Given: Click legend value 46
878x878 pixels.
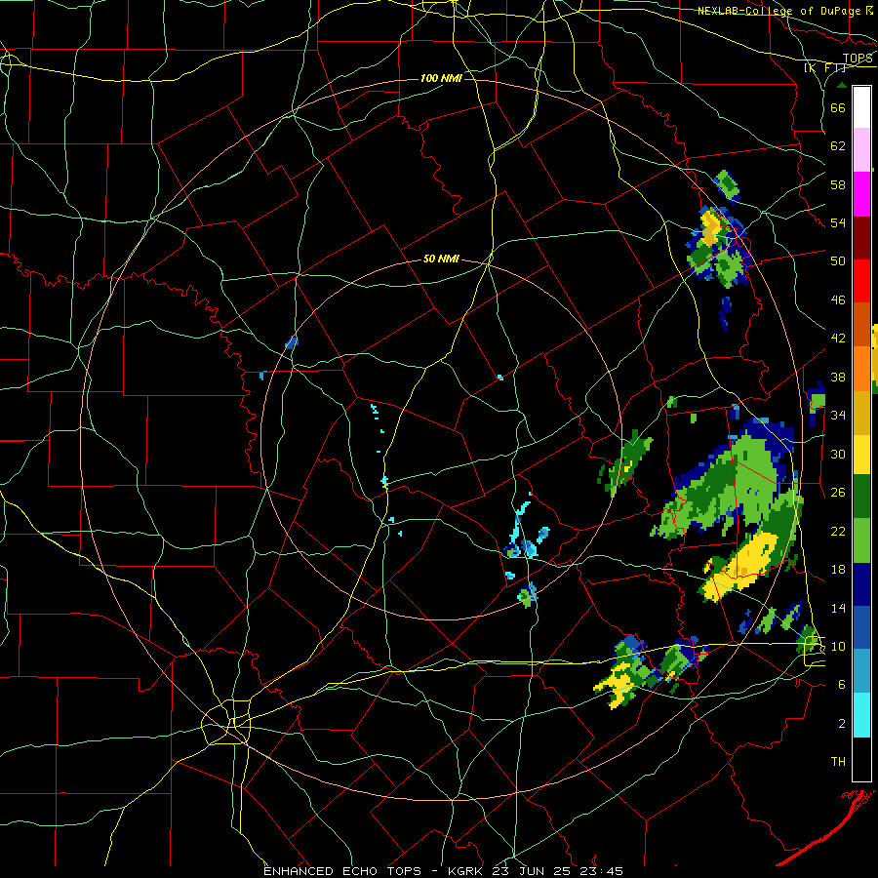Looking at the screenshot, I should coord(838,300).
